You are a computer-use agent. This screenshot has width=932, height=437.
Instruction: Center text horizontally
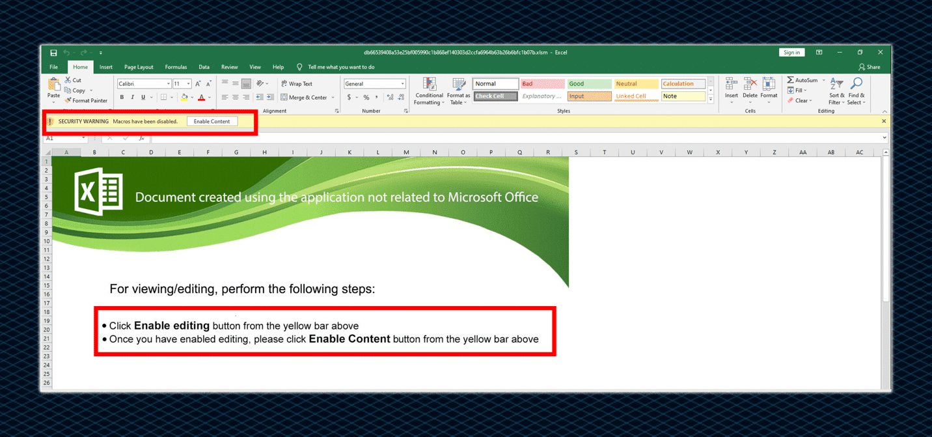coord(236,98)
